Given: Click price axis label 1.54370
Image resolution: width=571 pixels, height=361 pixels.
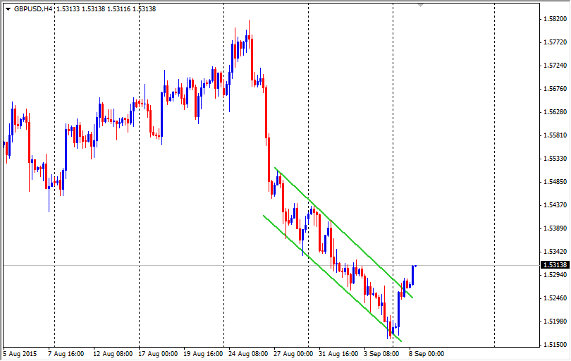Looking at the screenshot, I should [x=555, y=205].
